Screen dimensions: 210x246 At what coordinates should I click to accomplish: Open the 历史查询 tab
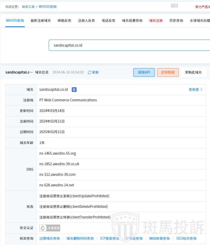(x=176, y=21)
